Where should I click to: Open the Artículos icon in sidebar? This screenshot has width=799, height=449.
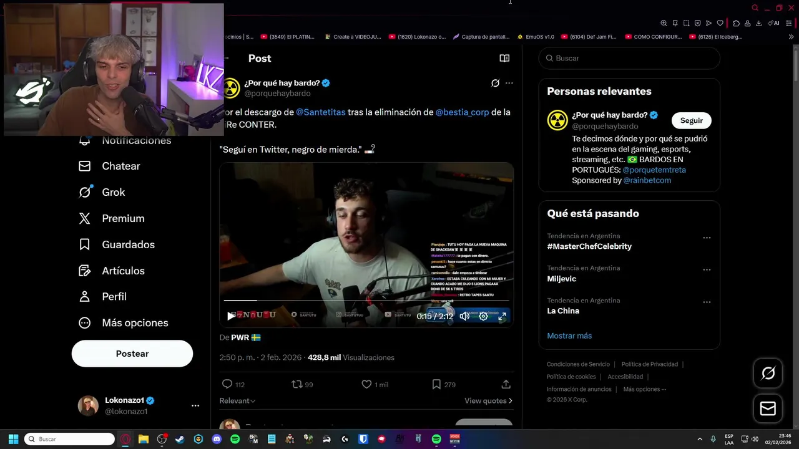coord(84,271)
